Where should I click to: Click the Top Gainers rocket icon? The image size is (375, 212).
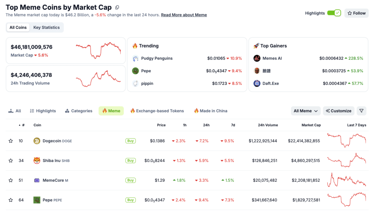coord(257,46)
